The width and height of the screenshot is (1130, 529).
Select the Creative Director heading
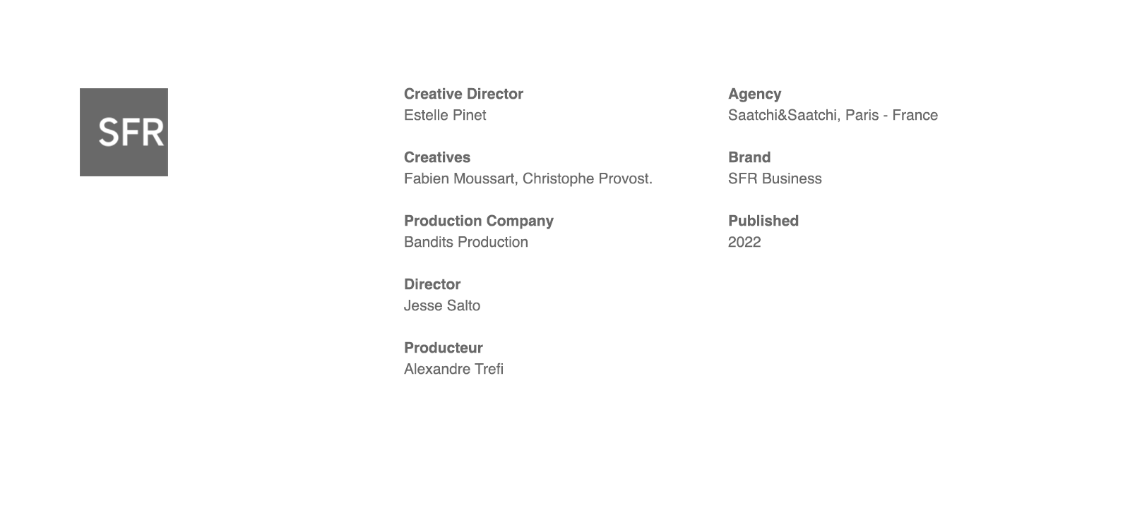pyautogui.click(x=463, y=94)
